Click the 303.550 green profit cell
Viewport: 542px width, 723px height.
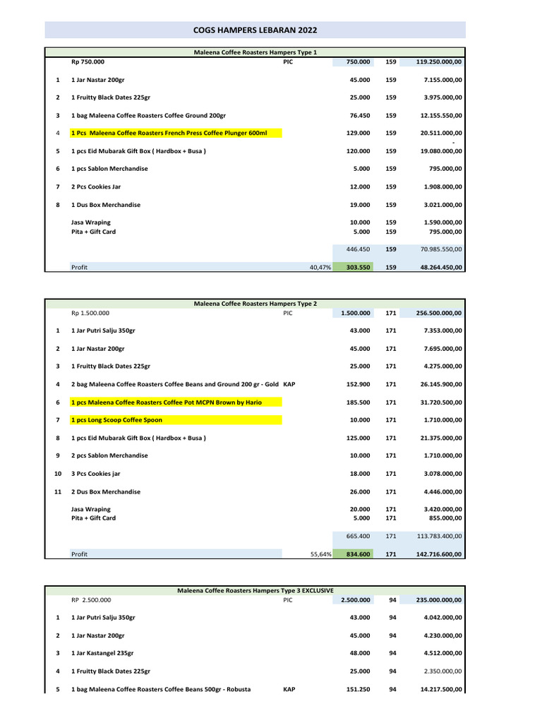click(353, 267)
